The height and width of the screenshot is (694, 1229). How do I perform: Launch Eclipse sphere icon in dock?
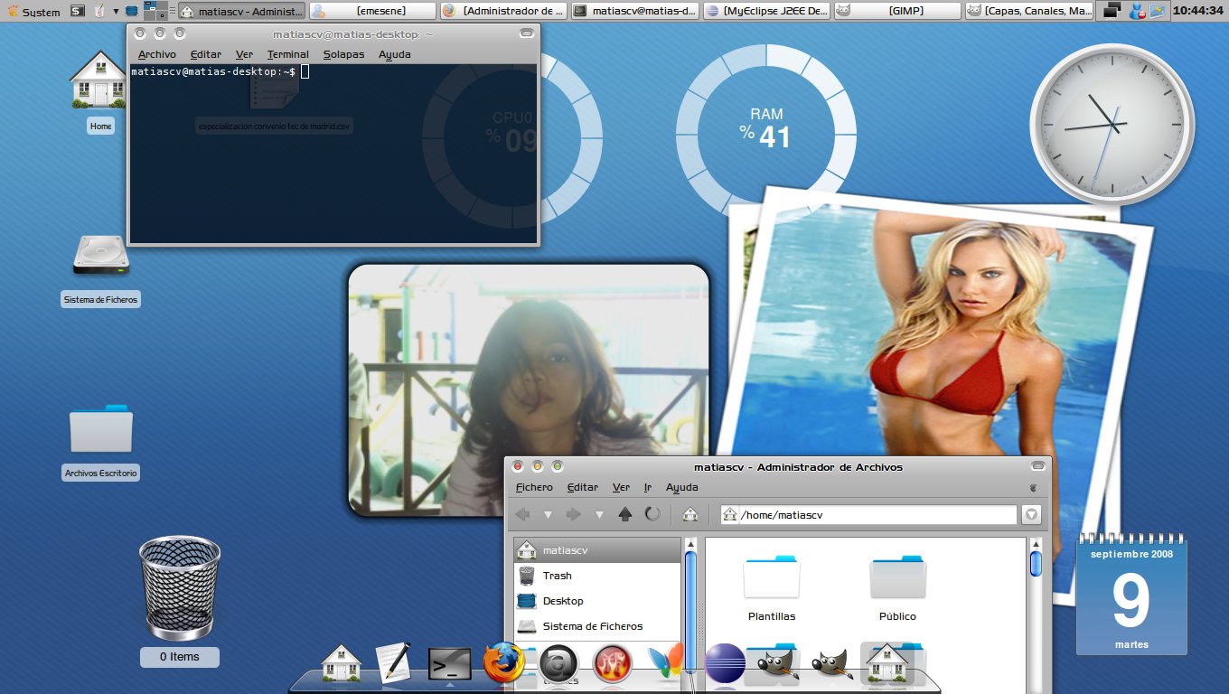point(724,664)
